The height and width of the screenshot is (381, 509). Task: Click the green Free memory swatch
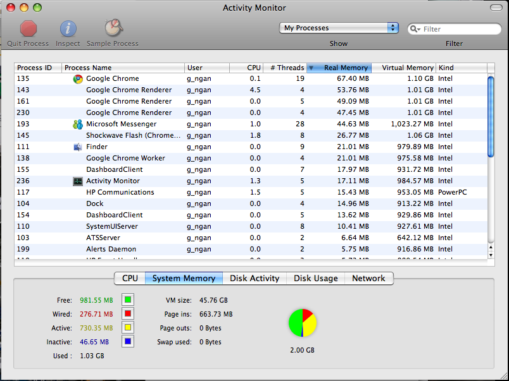[128, 299]
